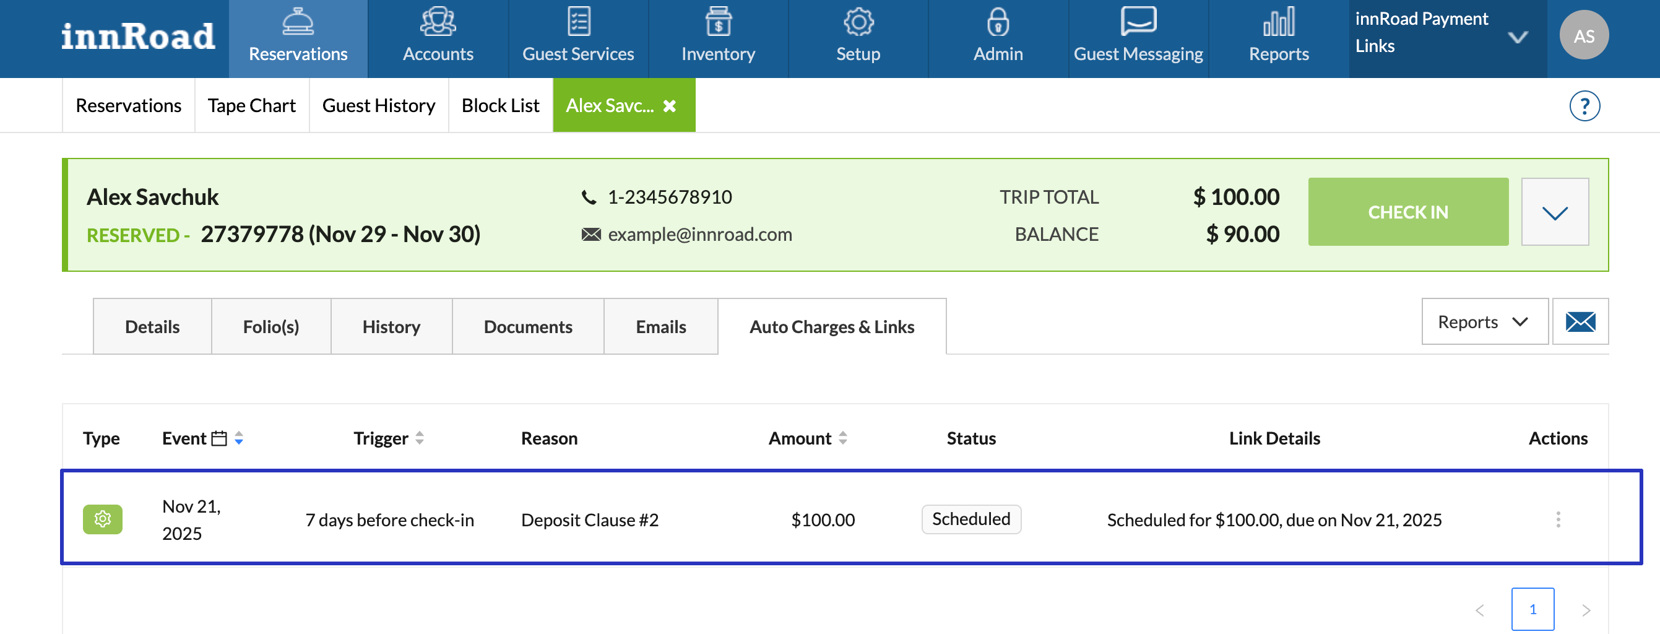Click the guest name Alex Savchuk

tap(153, 197)
